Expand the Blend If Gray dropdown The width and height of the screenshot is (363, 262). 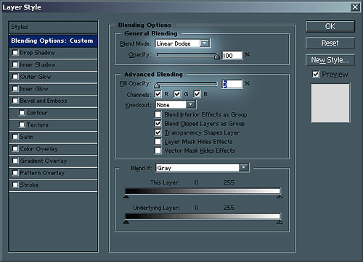244,167
